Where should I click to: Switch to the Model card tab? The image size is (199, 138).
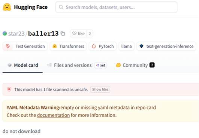pyautogui.click(x=22, y=65)
